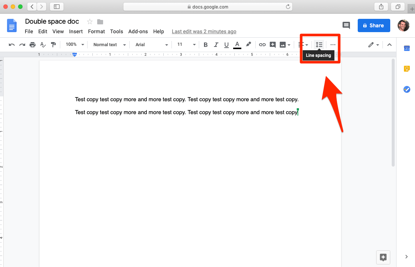Open the font size 11 dropdown
The image size is (415, 267).
tap(186, 44)
